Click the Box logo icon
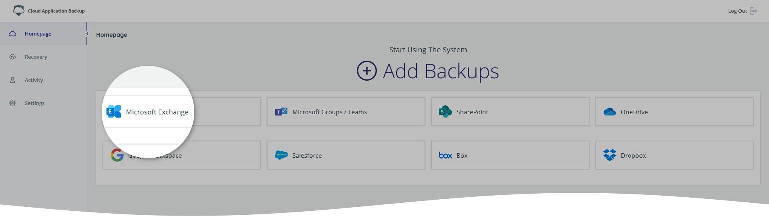 point(445,155)
